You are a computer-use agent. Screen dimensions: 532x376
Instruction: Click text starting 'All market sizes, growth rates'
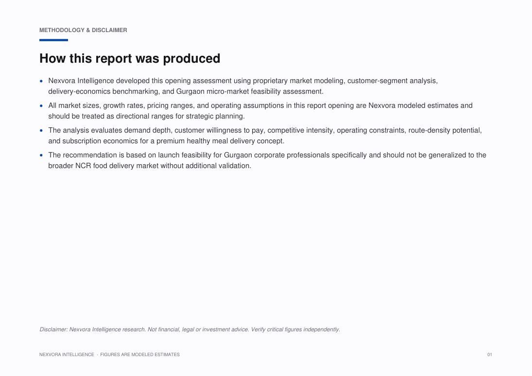260,111
